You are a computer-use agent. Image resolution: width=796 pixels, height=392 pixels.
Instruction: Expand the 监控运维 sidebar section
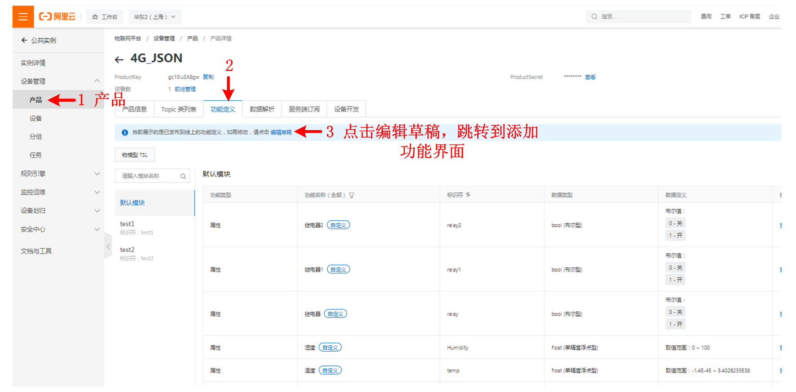97,192
